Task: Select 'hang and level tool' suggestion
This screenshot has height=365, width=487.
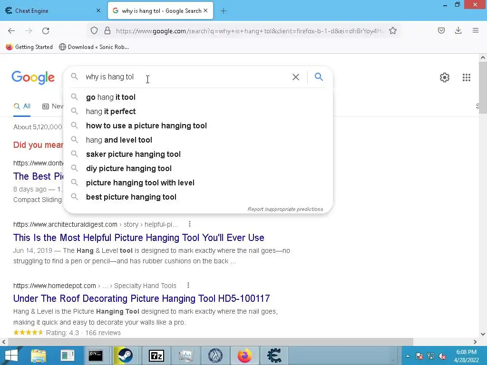Action: pos(198,140)
